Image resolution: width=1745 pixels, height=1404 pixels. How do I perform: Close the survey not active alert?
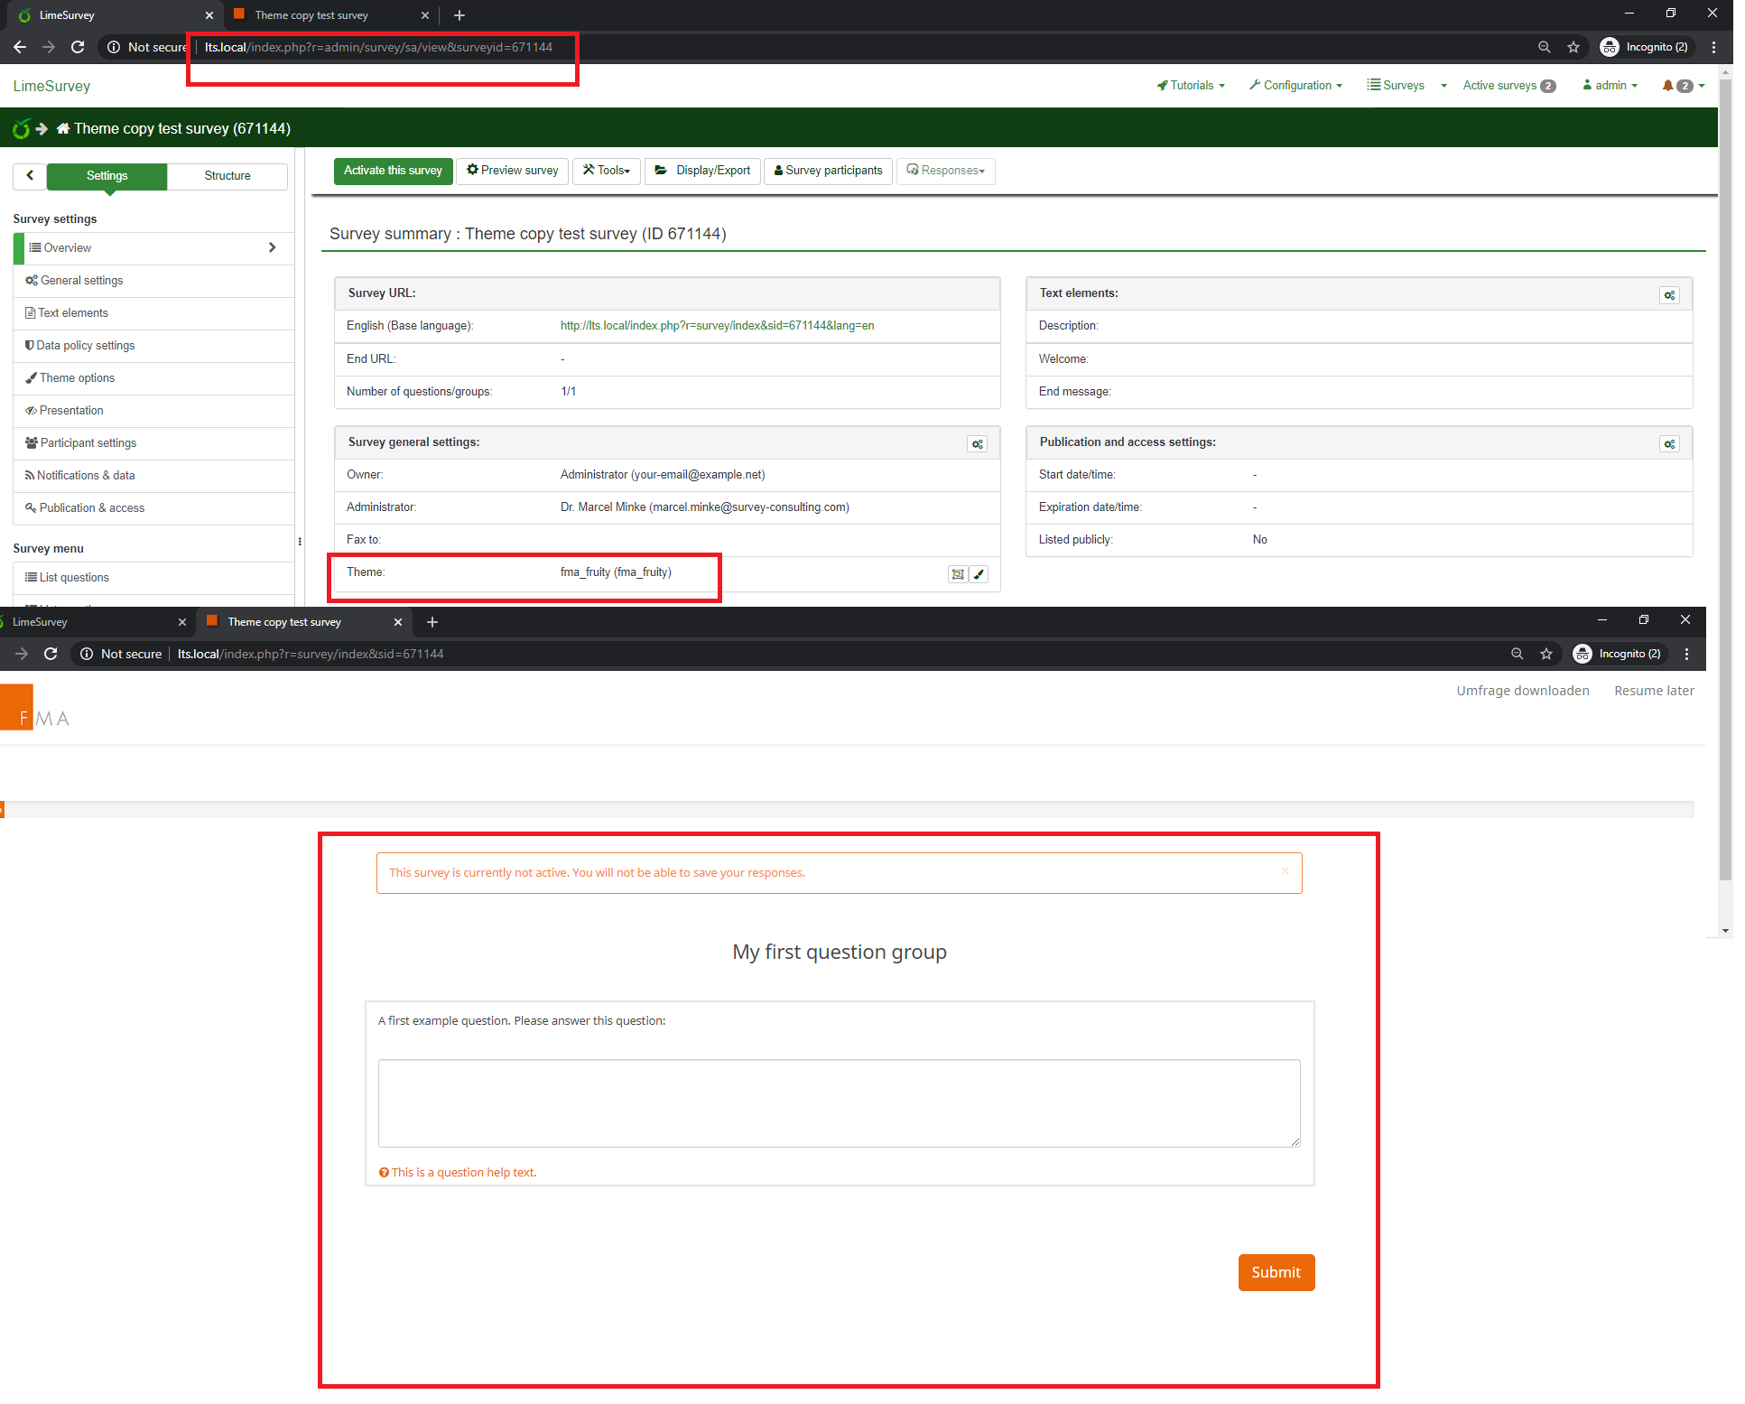pyautogui.click(x=1285, y=871)
